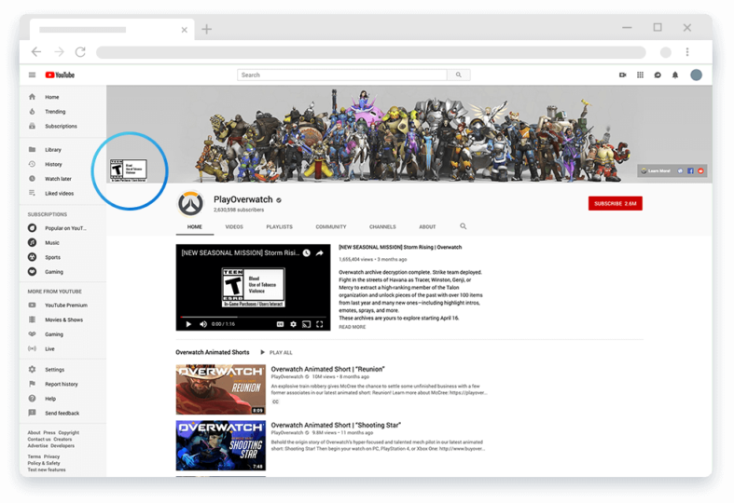Image resolution: width=734 pixels, height=503 pixels.
Task: Switch to the CHANNELS tab
Action: [x=382, y=226]
